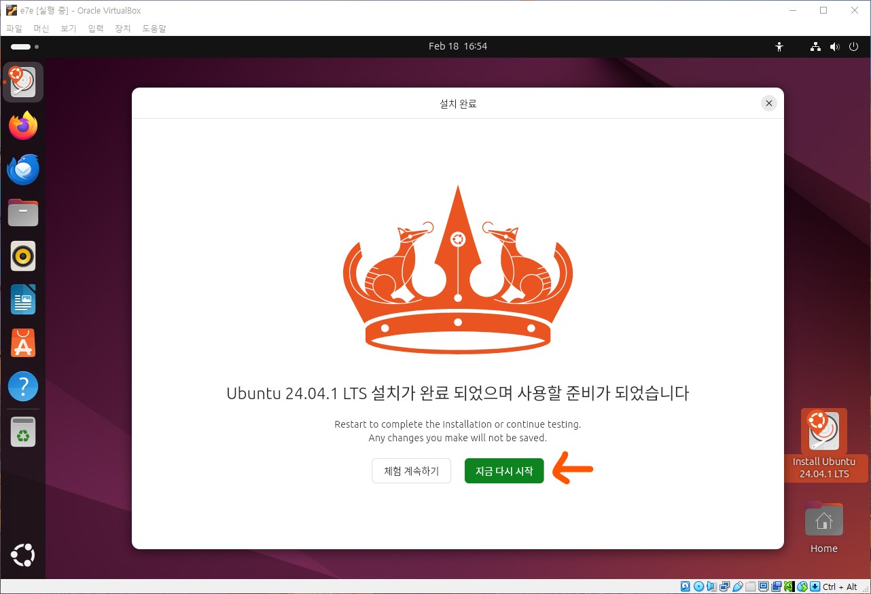Open Ubuntu App Center from the dock
Screen dimensions: 871x594
23,344
